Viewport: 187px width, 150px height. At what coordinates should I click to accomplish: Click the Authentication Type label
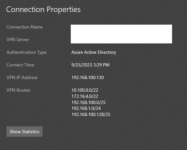[27, 52]
